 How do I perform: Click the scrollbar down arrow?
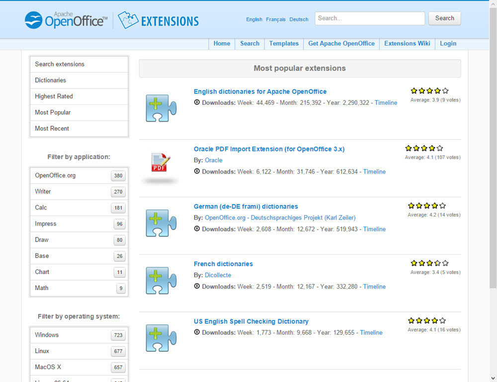493,378
